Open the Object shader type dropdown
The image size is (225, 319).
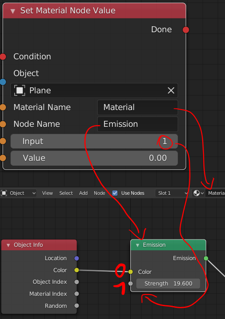(x=18, y=193)
